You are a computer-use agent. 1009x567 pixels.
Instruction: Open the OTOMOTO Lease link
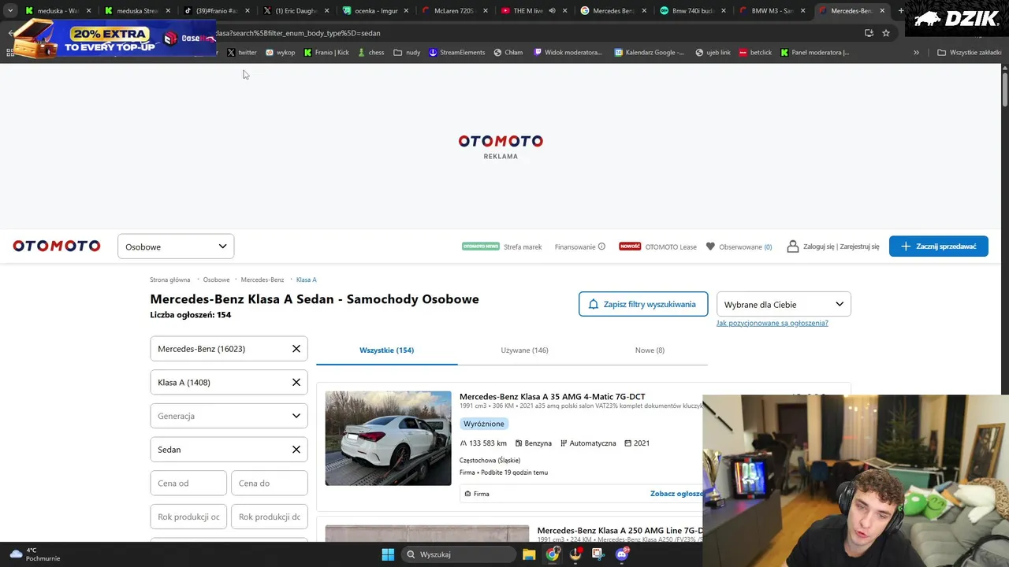click(x=671, y=247)
